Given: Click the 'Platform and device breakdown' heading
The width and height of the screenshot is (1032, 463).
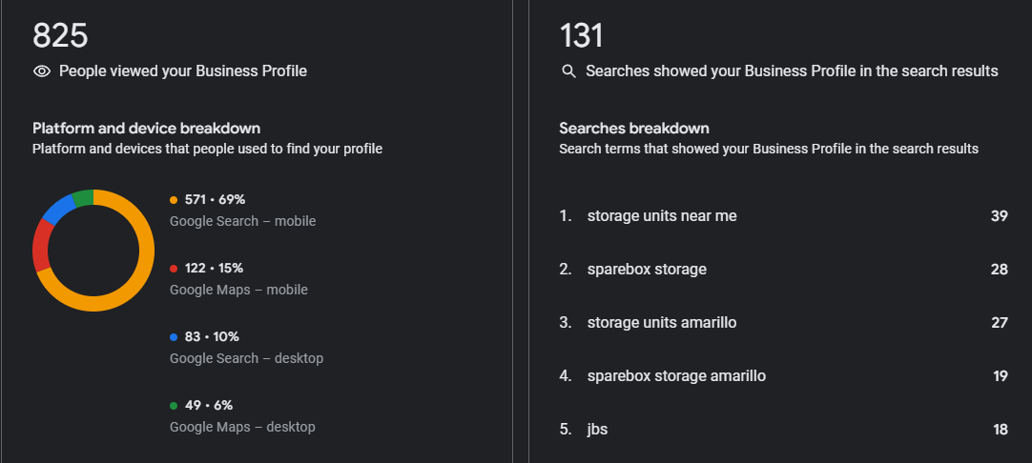Looking at the screenshot, I should 147,129.
